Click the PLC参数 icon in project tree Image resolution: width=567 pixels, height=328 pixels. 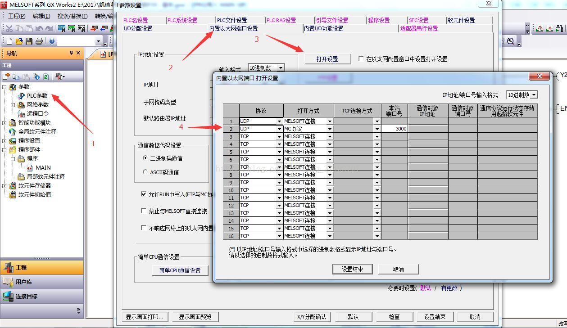coord(21,96)
